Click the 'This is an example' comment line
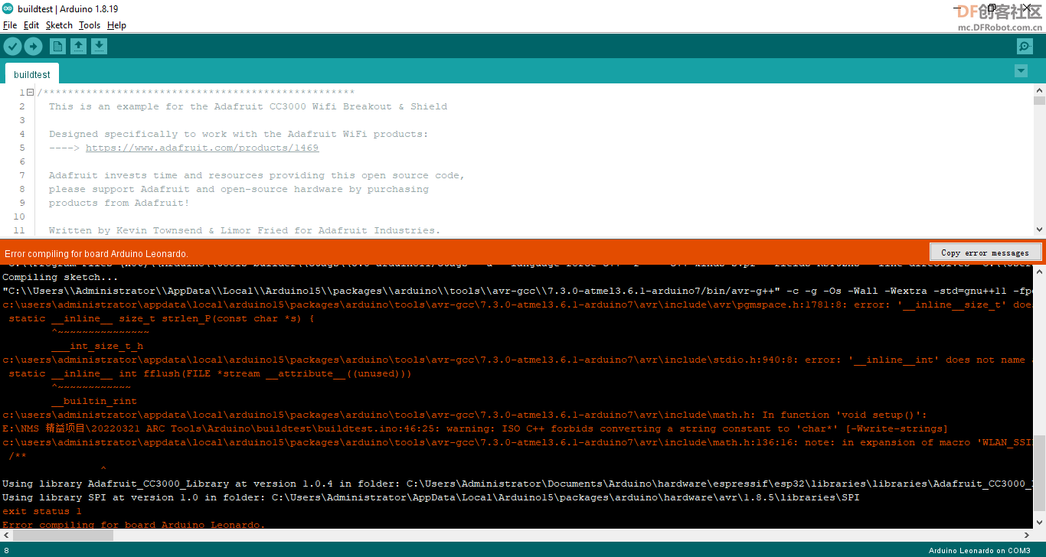This screenshot has height=557, width=1046. [248, 106]
